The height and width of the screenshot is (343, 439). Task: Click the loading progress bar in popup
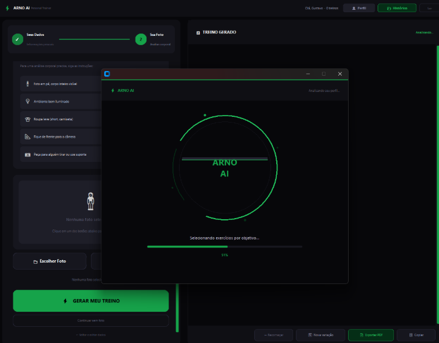coord(225,246)
